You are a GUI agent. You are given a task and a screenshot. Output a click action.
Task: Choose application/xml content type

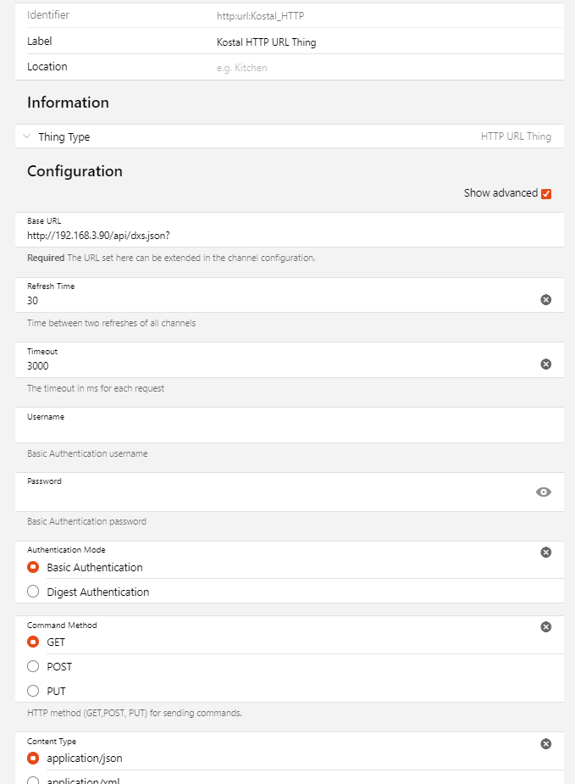[x=32, y=780]
